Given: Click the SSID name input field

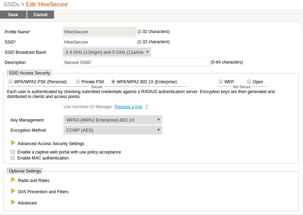Looking at the screenshot, I should tap(99, 42).
